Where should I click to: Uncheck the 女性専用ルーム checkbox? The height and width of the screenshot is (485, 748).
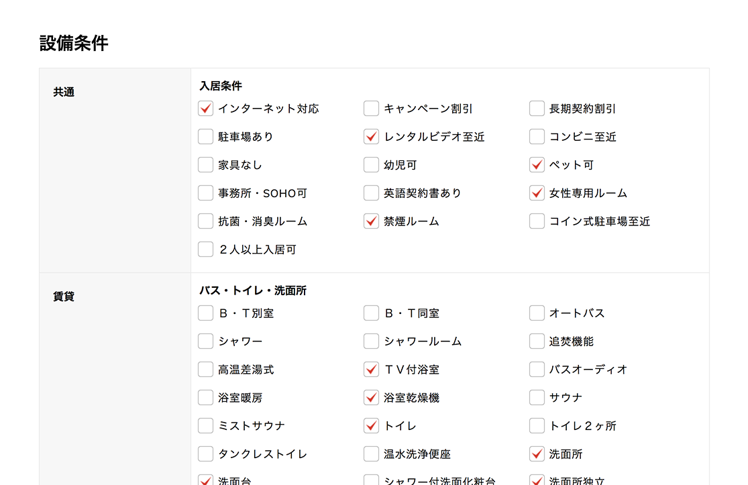click(537, 193)
